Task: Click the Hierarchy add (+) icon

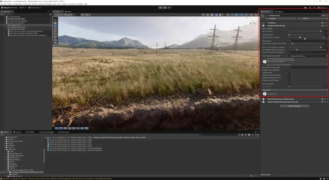Action: click(2, 15)
